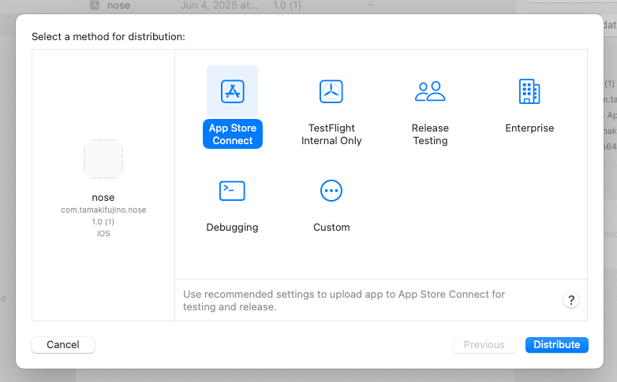
Task: Click the Enterprise method label
Action: pyautogui.click(x=529, y=128)
